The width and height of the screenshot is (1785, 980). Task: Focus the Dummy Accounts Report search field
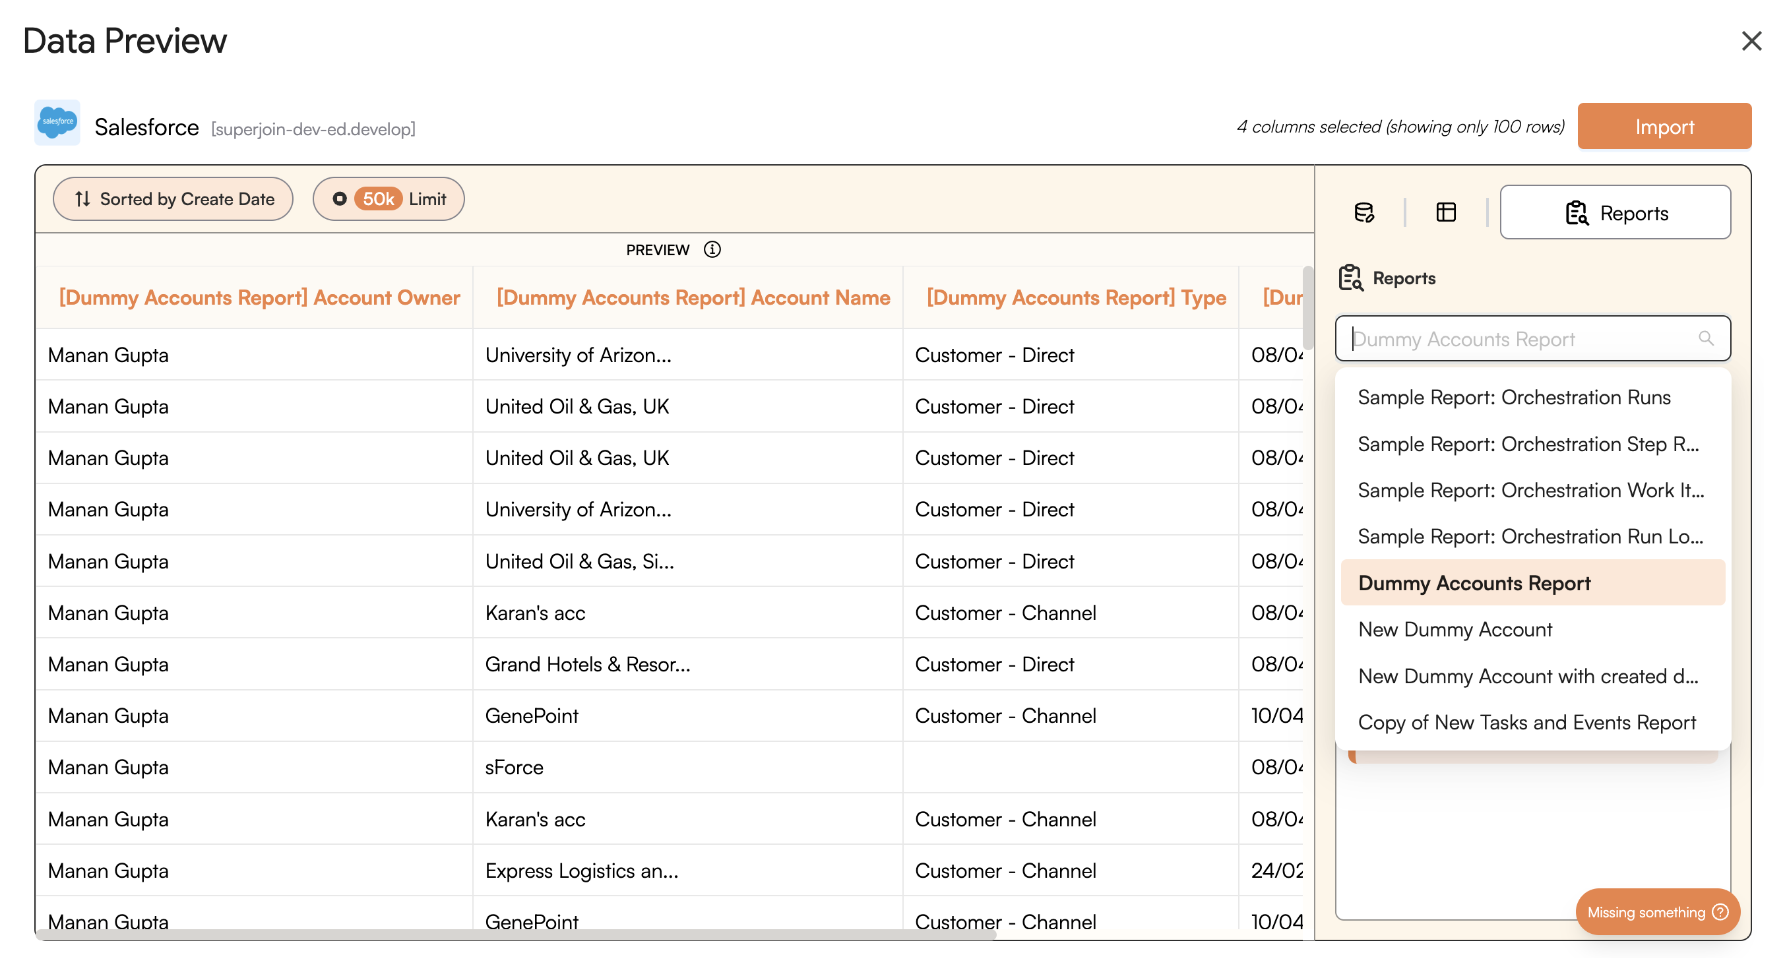(1518, 339)
